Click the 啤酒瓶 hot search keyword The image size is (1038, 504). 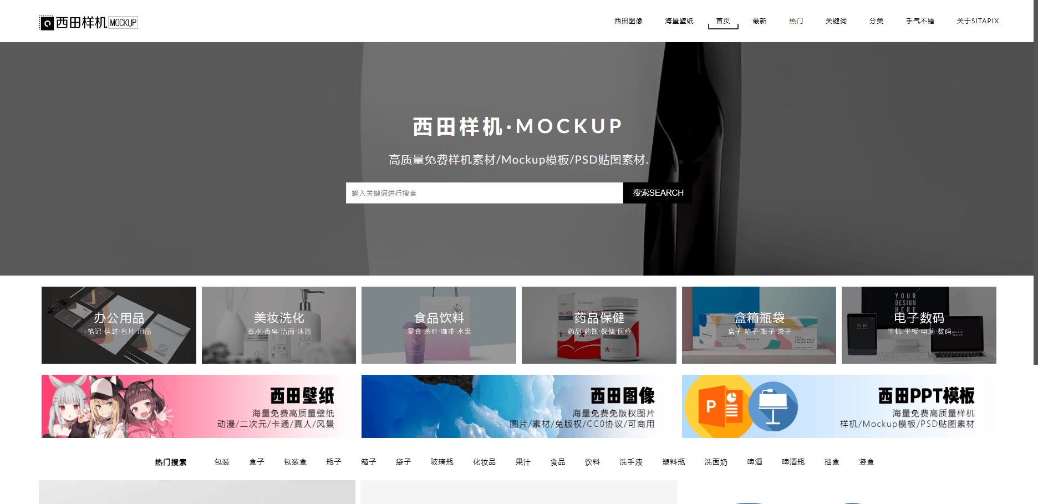[x=793, y=462]
